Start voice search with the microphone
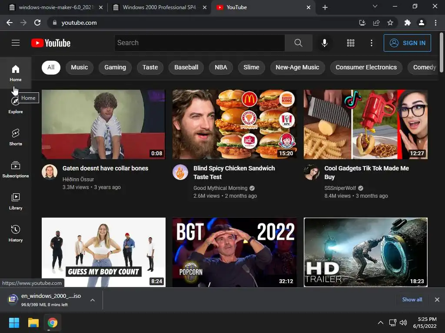 (x=324, y=43)
